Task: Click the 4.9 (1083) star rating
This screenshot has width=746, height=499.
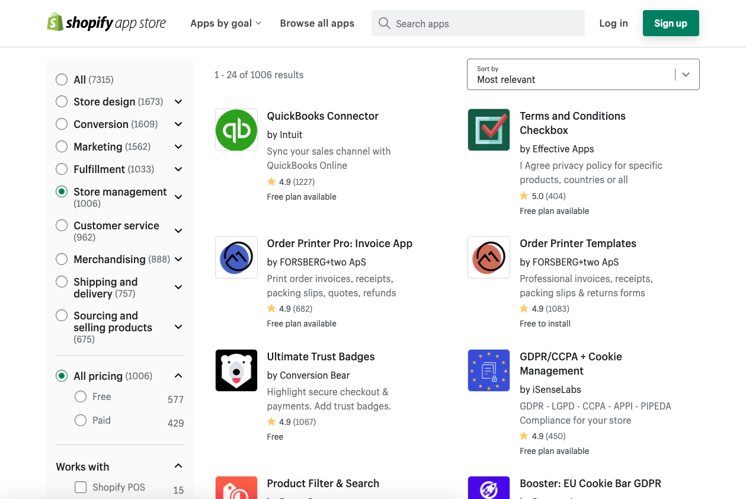Action: (545, 309)
